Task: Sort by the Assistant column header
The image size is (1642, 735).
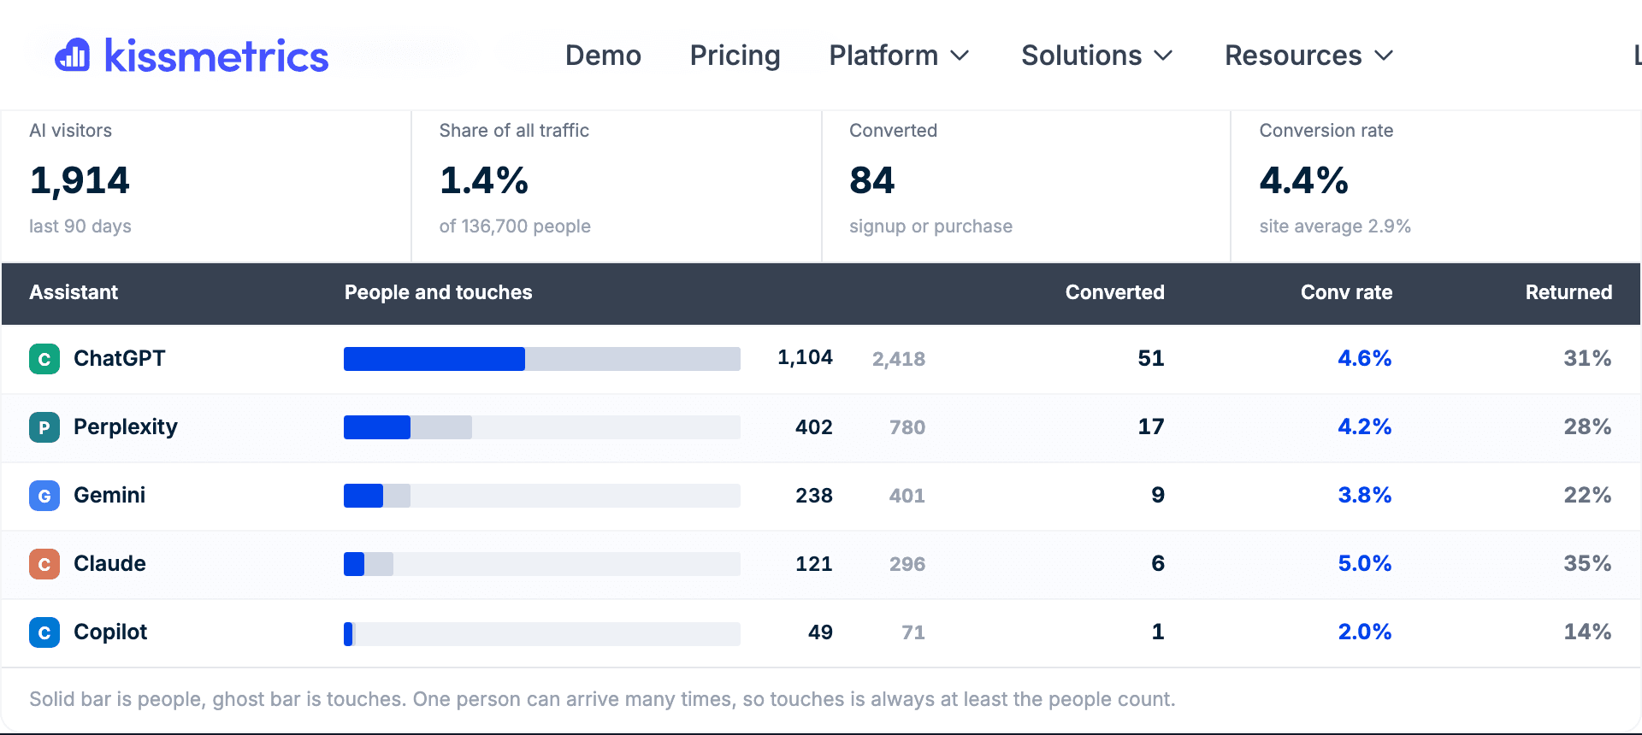Action: [74, 292]
